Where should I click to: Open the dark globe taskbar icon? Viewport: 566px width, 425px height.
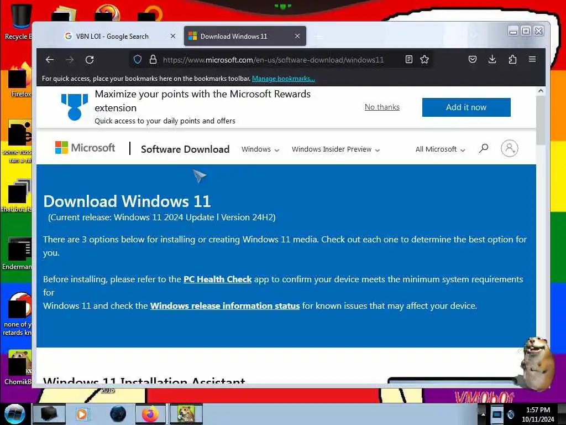point(118,414)
